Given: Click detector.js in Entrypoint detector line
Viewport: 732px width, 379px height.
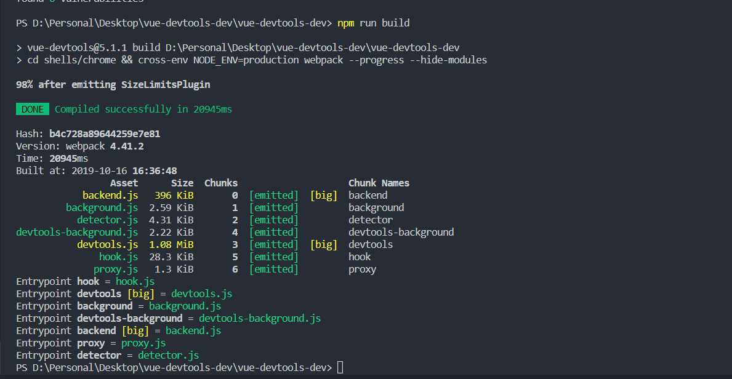Looking at the screenshot, I should (169, 355).
